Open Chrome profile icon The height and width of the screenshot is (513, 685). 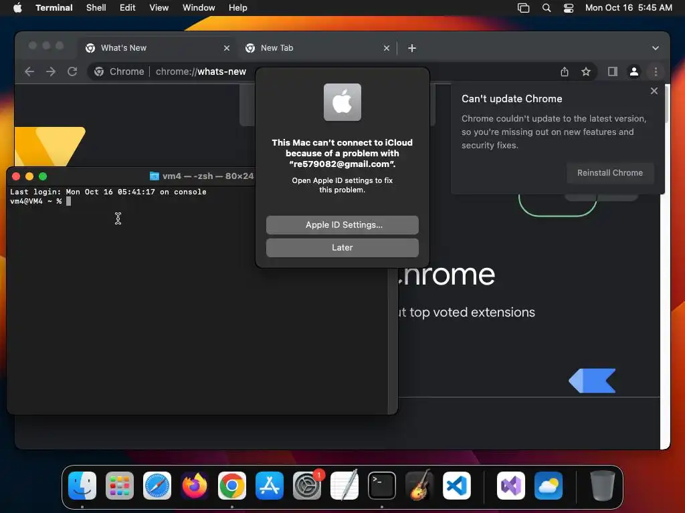[x=634, y=71]
